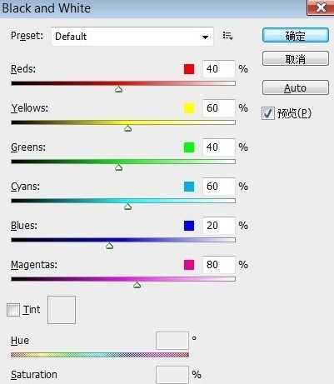Click the Reds percentage input field
Screen dimensions: 334x384
coord(219,69)
